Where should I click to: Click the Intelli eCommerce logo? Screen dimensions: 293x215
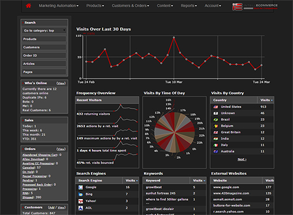point(255,7)
